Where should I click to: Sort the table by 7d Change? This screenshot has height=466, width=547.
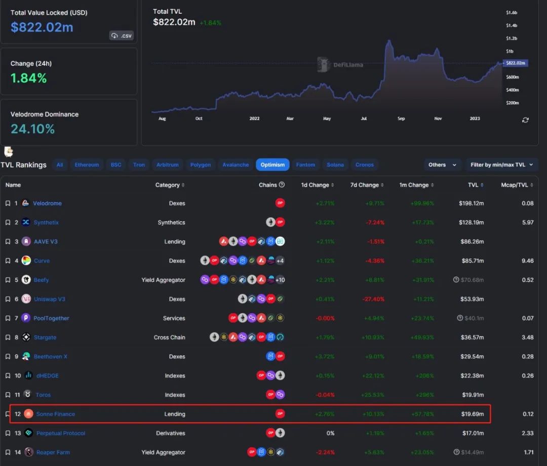[367, 185]
